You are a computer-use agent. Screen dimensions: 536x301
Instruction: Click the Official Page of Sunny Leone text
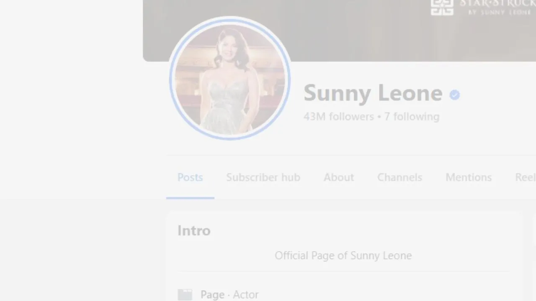point(343,255)
